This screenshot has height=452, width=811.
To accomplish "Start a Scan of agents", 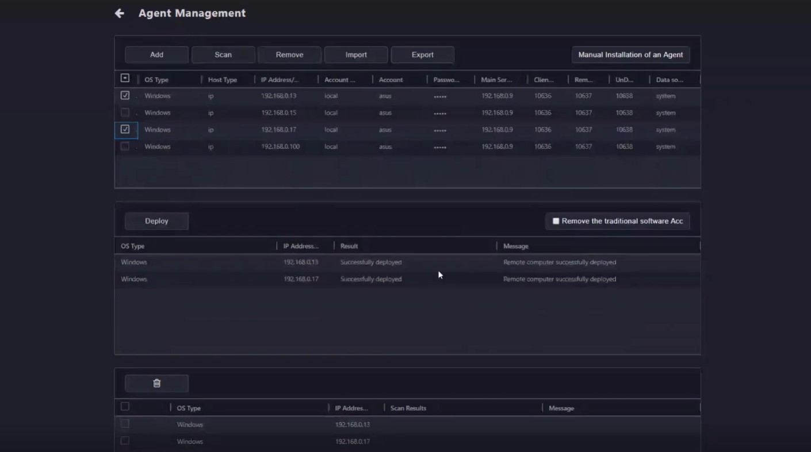I will point(223,55).
